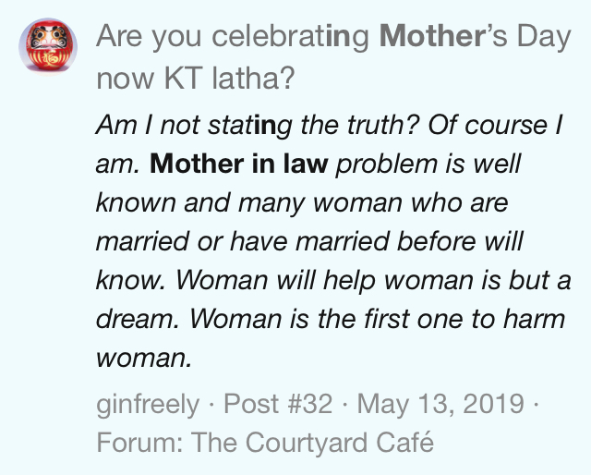Click the bold word 'Mother' in the title
This screenshot has width=591, height=475.
point(431,37)
